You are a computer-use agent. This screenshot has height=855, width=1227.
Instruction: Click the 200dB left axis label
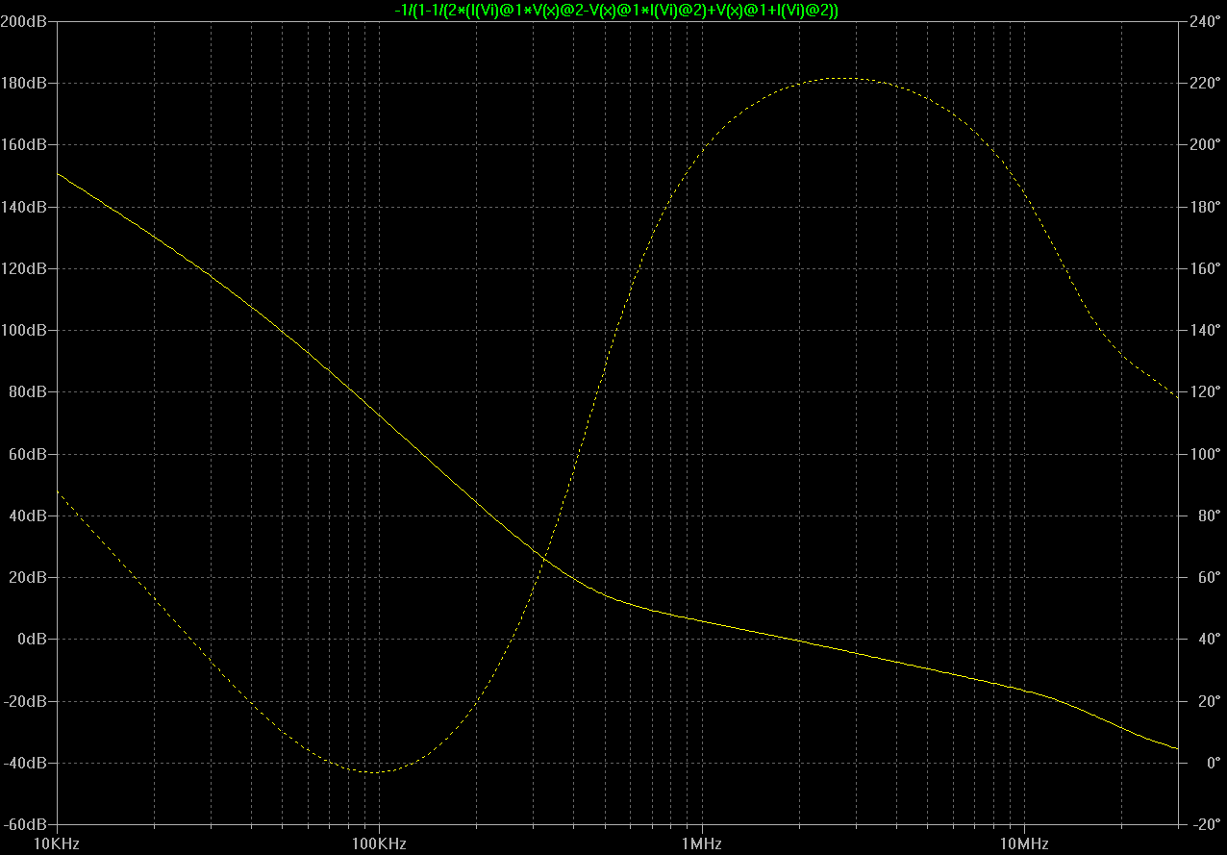(x=24, y=21)
